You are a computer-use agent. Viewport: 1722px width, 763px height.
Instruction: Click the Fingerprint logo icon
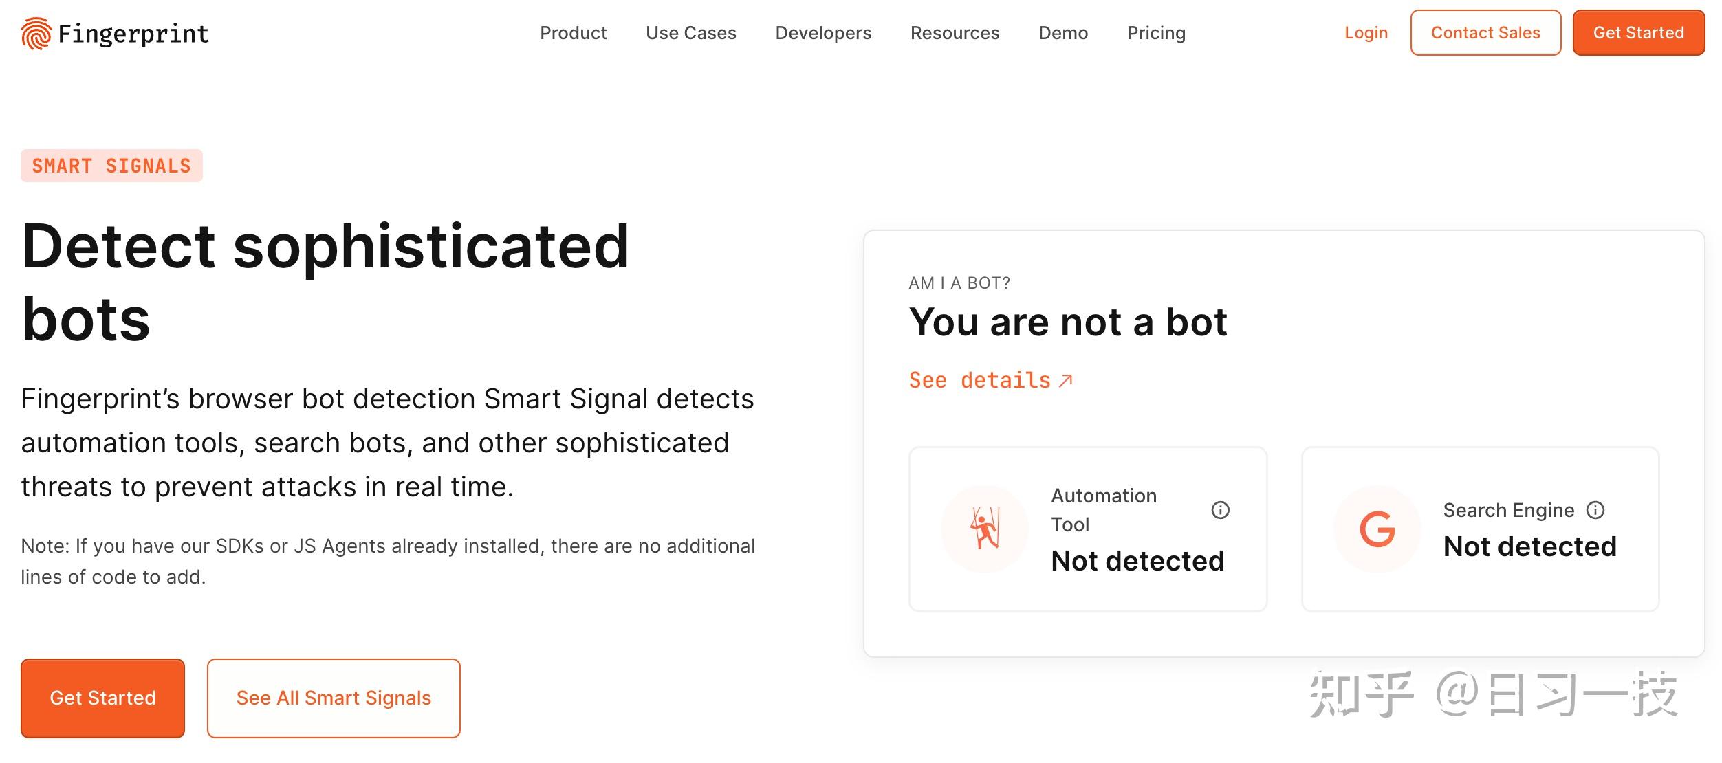click(36, 34)
